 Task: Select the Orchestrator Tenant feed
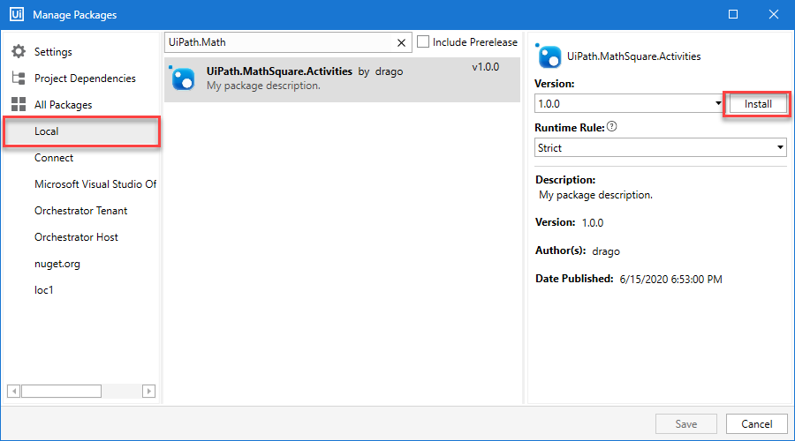80,211
